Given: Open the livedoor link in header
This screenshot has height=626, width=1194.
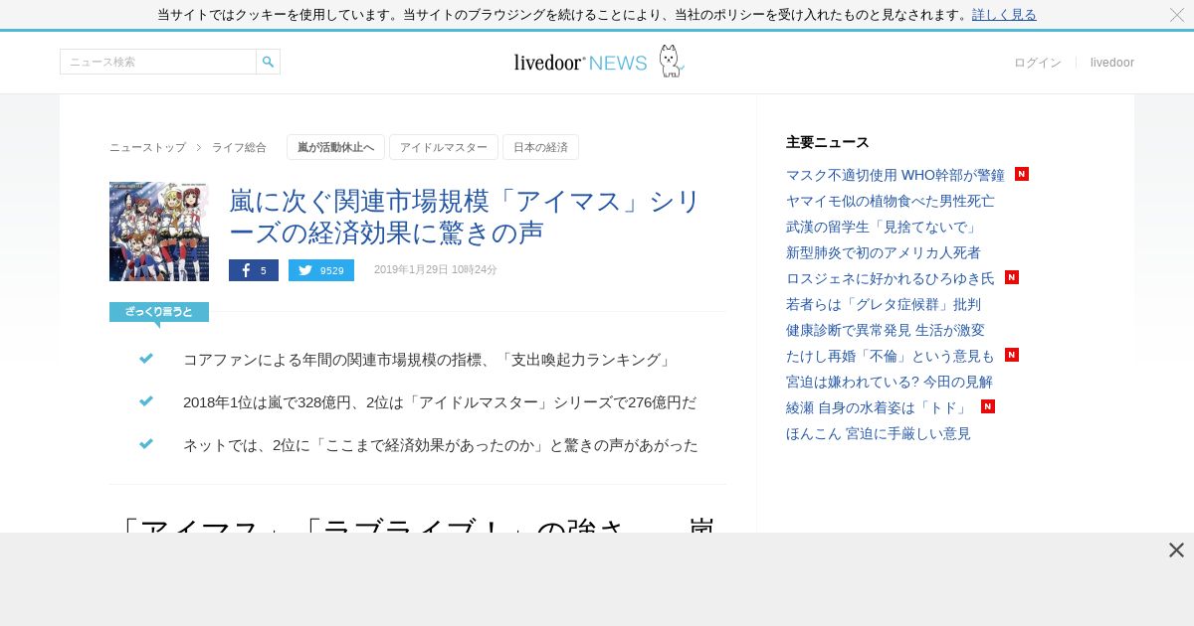Looking at the screenshot, I should click(x=1112, y=63).
